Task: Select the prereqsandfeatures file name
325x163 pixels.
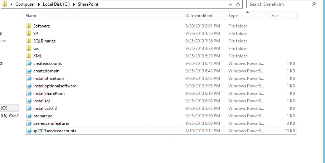Action: [51, 123]
